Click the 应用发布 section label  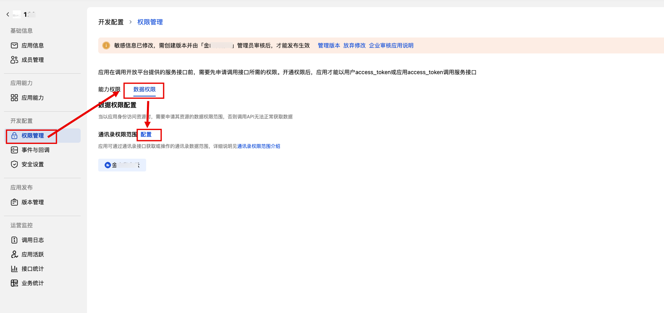tap(22, 187)
